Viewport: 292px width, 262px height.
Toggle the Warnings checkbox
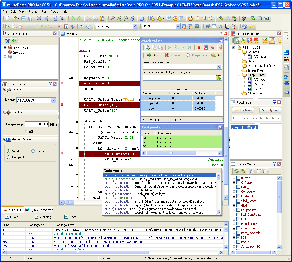[x=37, y=217]
